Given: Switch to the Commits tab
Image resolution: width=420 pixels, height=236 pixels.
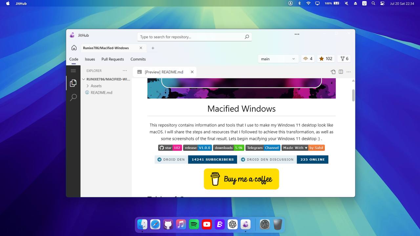Looking at the screenshot, I should pos(138,59).
